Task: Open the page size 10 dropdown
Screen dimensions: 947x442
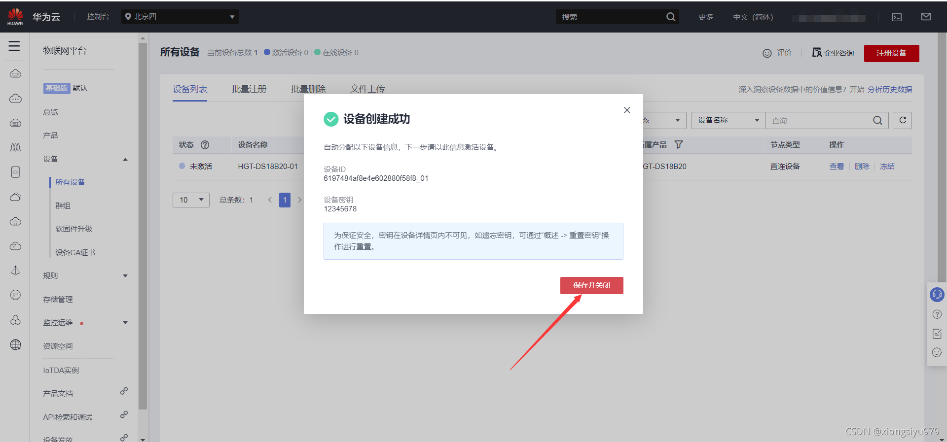Action: coord(191,200)
